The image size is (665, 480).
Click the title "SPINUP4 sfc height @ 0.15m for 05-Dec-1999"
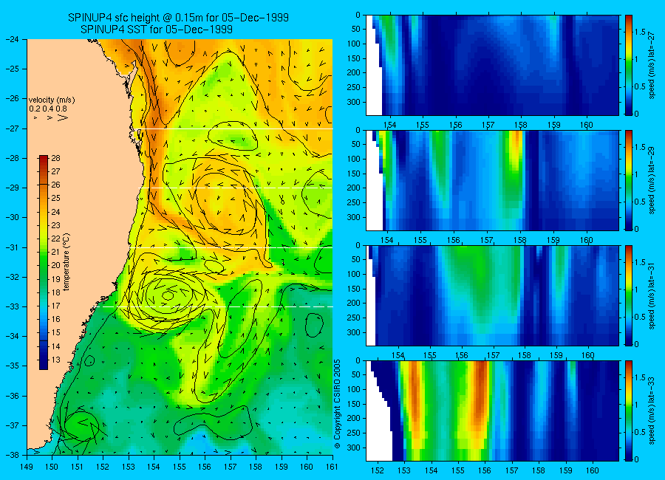click(178, 18)
